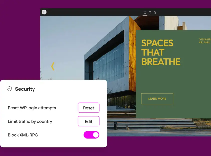Click the Reset WP login attempts label

tap(32, 108)
